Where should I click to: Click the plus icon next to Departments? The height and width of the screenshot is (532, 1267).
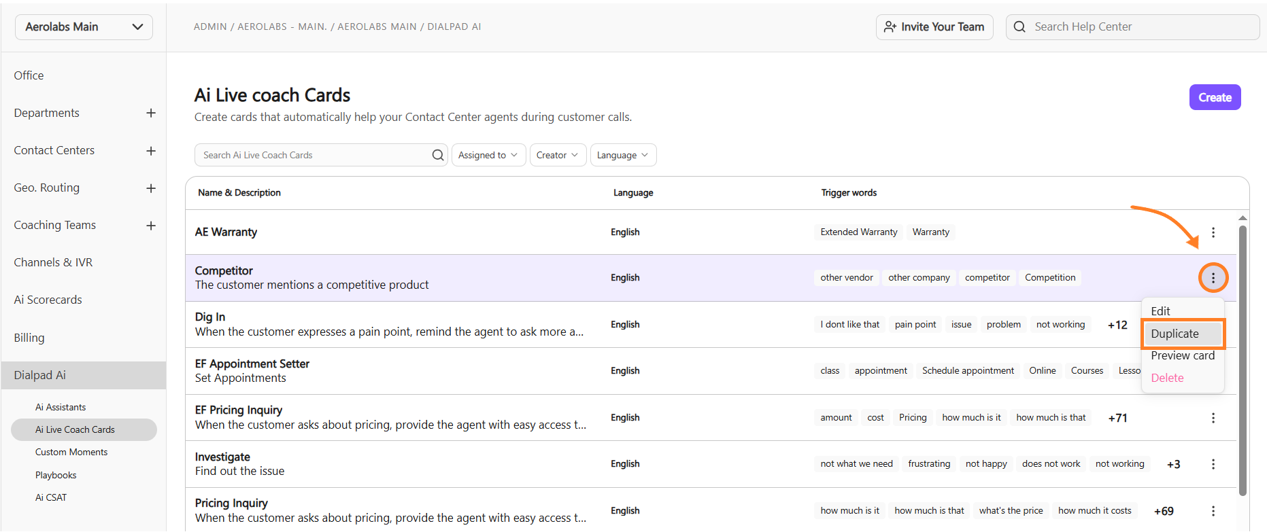(151, 113)
